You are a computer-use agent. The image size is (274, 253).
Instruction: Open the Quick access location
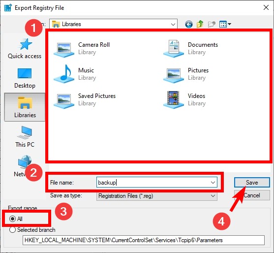(25, 49)
